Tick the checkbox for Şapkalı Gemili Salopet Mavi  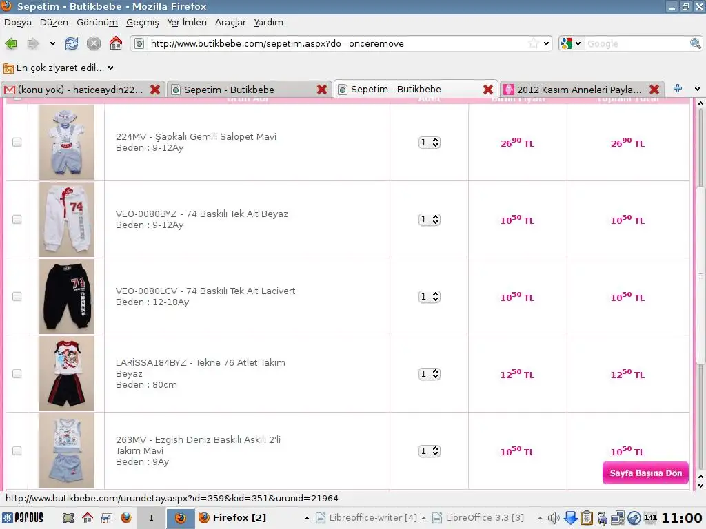tap(17, 142)
